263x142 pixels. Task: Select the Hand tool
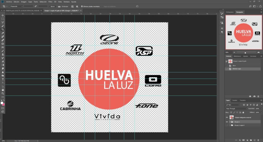[x=3, y=90]
